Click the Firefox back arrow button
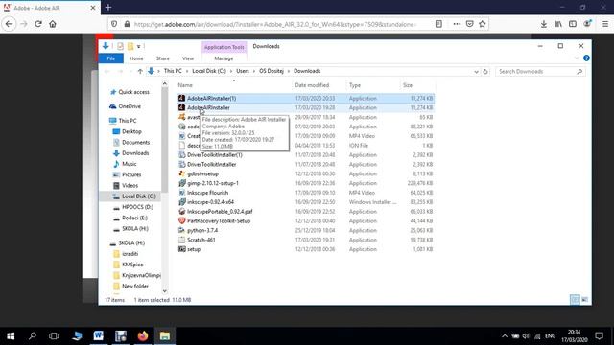Screen dimensions: 614x345 pyautogui.click(x=9, y=24)
